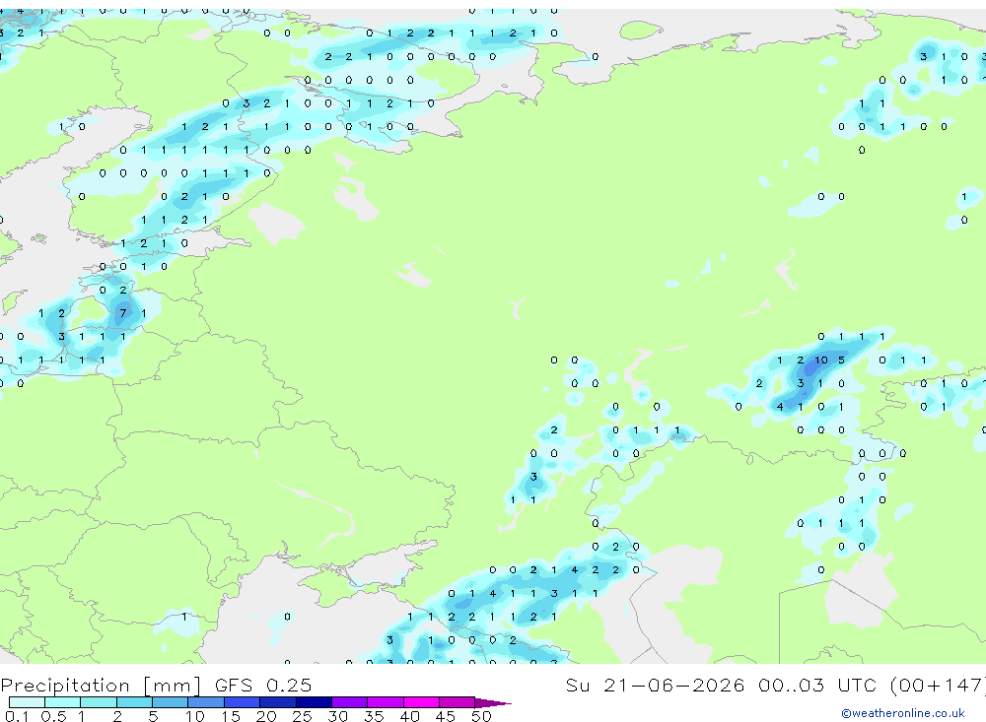Pick the 35–40 mm legend swatch
The image size is (986, 722).
tap(386, 702)
